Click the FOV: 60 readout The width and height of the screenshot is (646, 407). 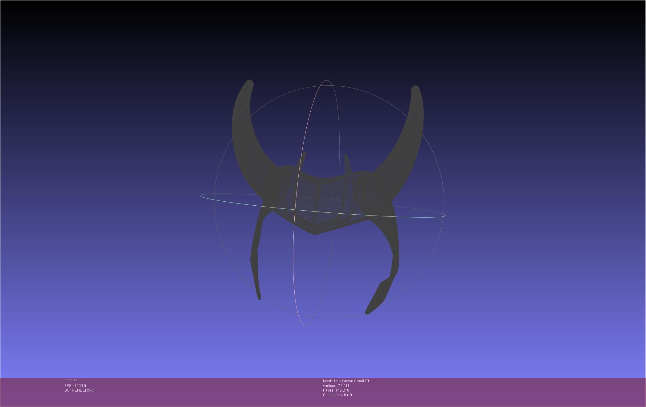point(71,381)
